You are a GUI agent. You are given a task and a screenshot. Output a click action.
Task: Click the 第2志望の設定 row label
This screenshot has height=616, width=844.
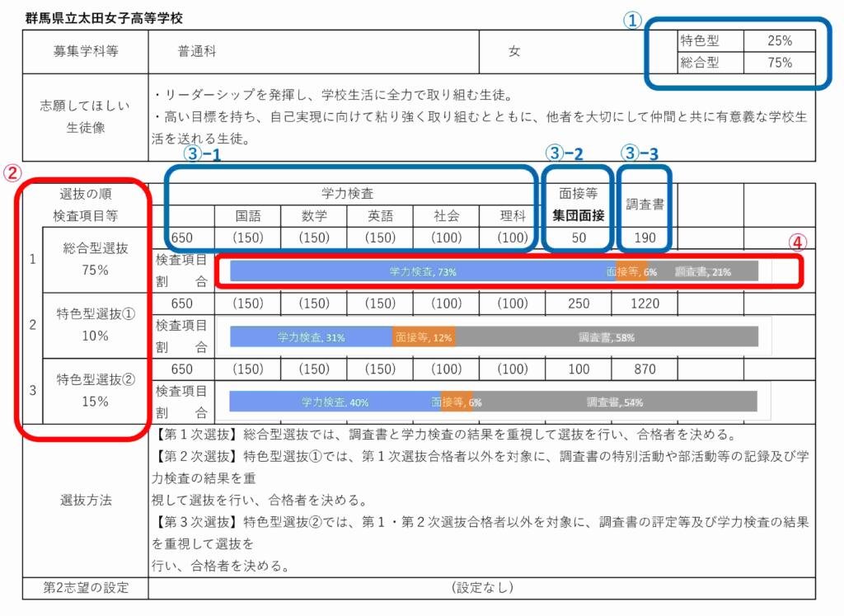(85, 586)
